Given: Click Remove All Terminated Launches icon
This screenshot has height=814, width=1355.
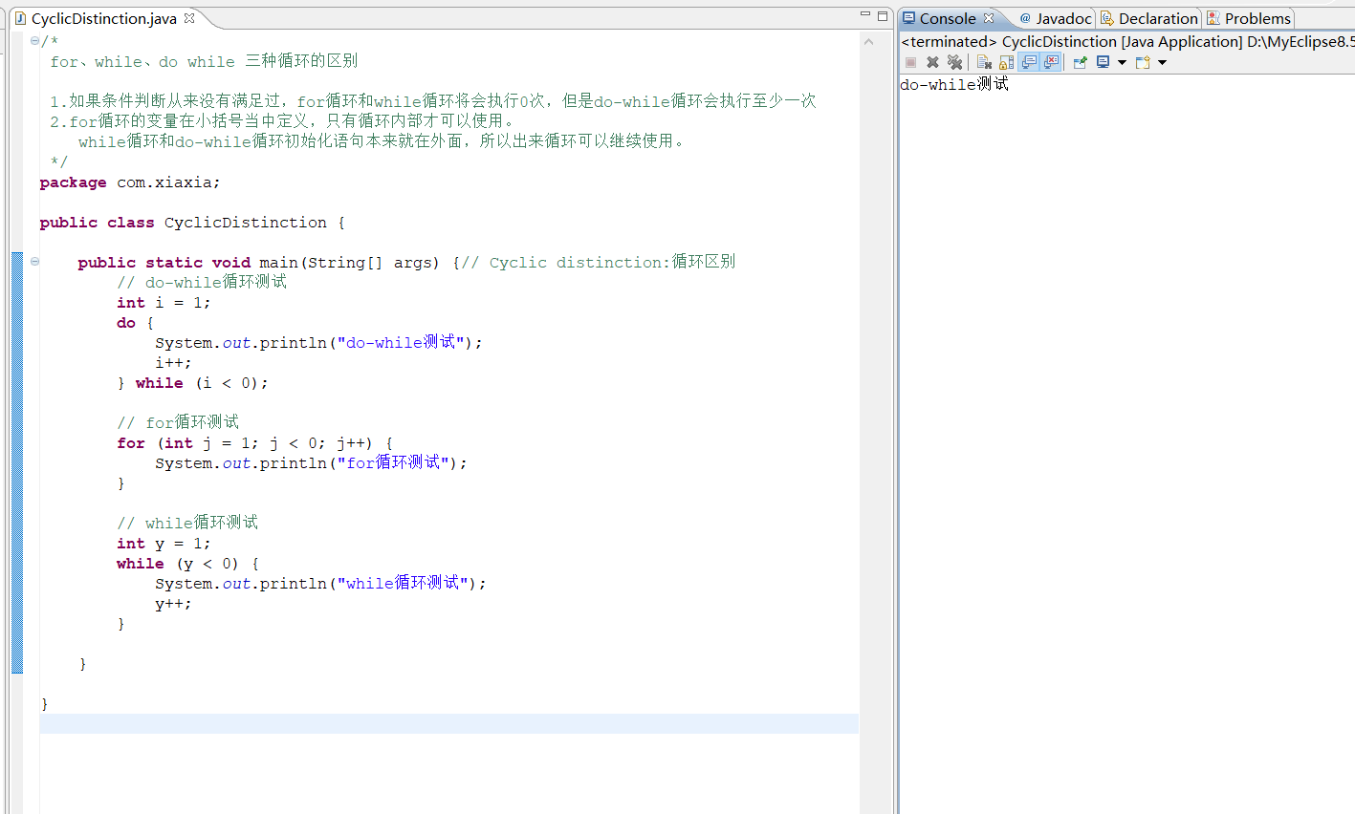Looking at the screenshot, I should 954,62.
